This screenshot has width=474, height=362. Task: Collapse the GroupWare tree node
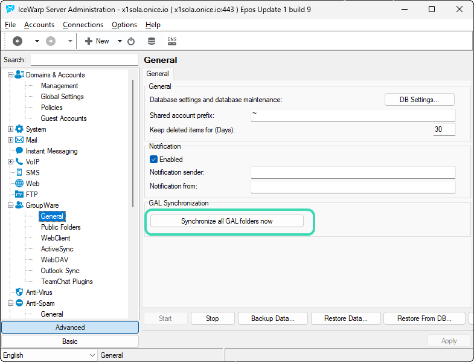tap(11, 205)
